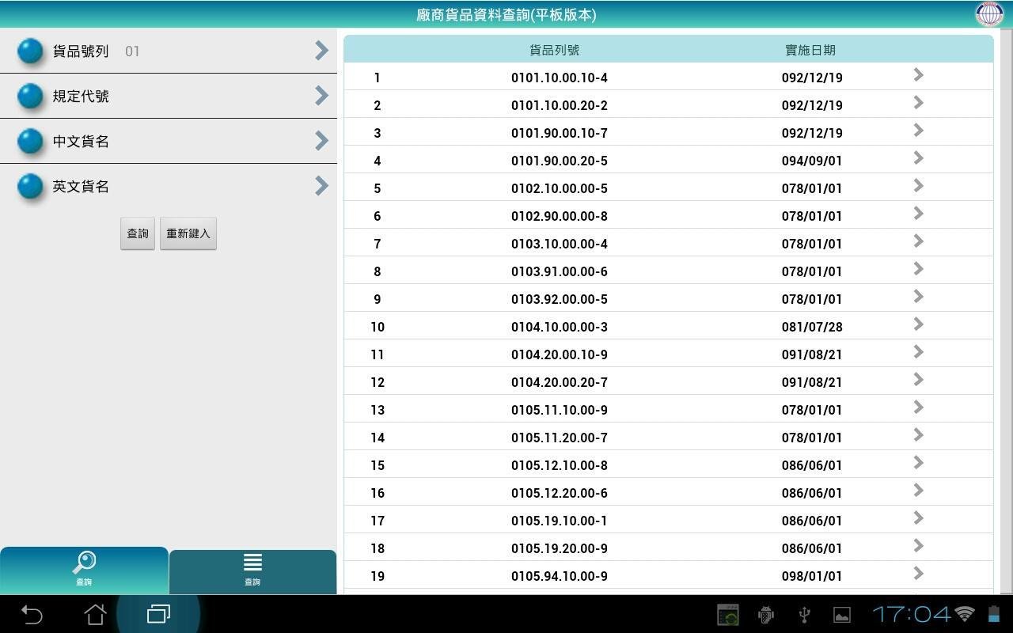Viewport: 1013px width, 633px height.
Task: Open detail arrow for row 0104.20.00.10-9
Action: click(918, 351)
